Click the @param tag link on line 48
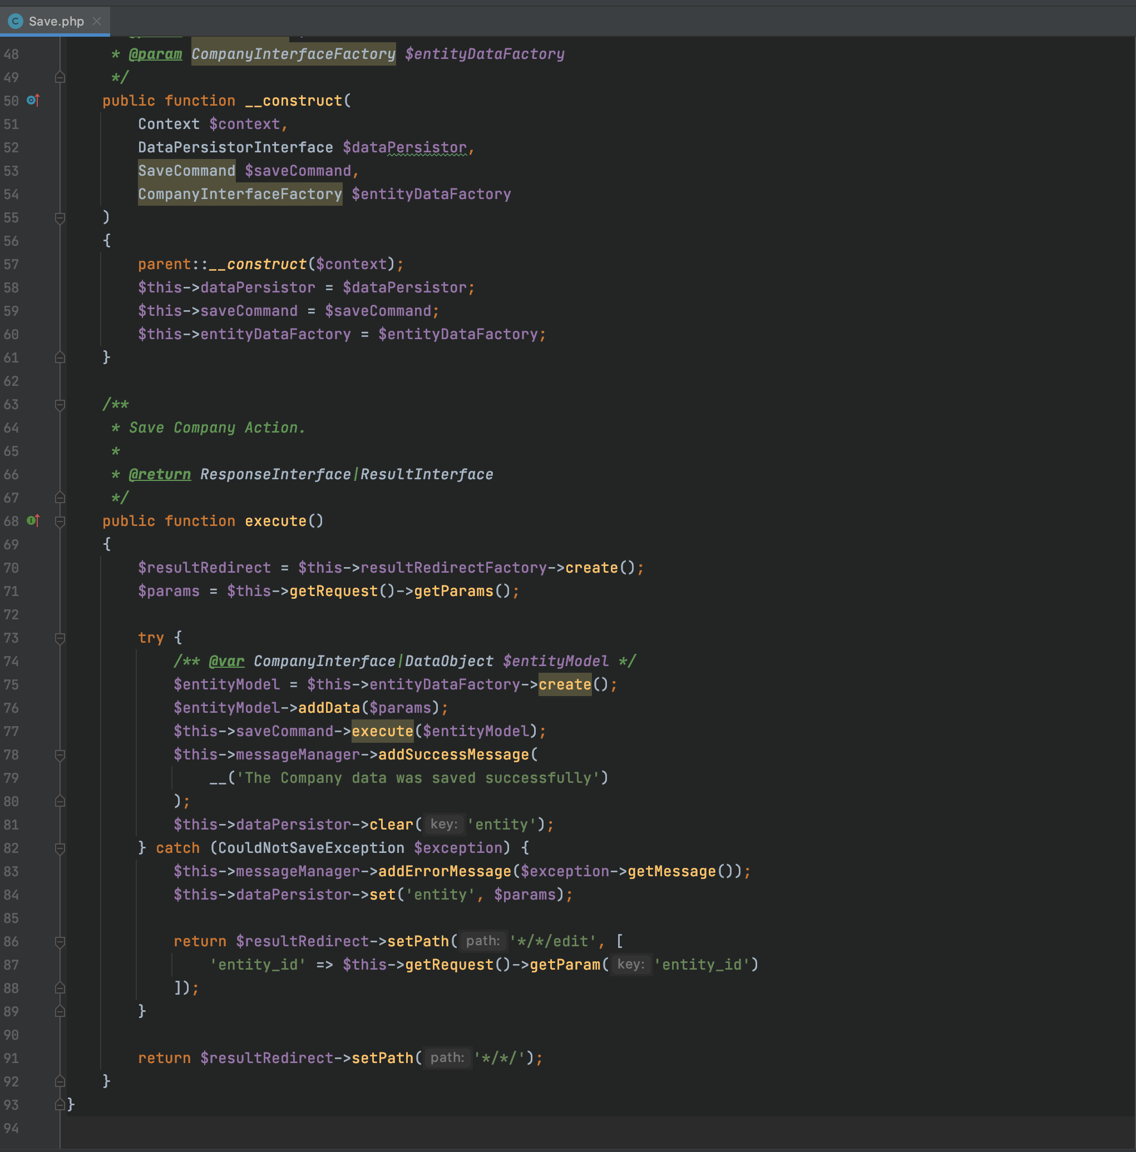This screenshot has height=1152, width=1136. click(x=155, y=54)
